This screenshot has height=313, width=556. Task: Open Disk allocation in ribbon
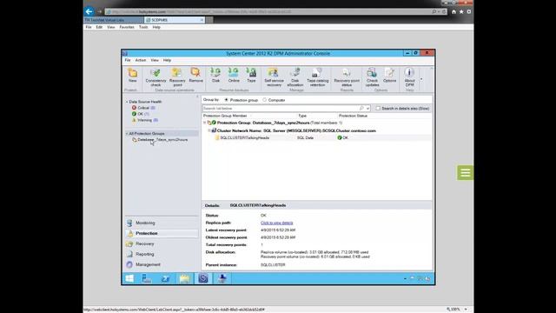coord(295,77)
